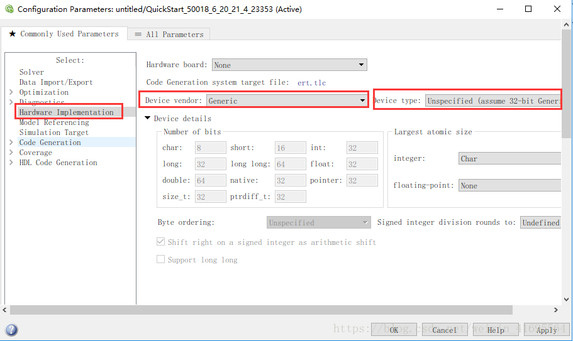Click the int bits field
The width and height of the screenshot is (573, 341).
click(362, 148)
